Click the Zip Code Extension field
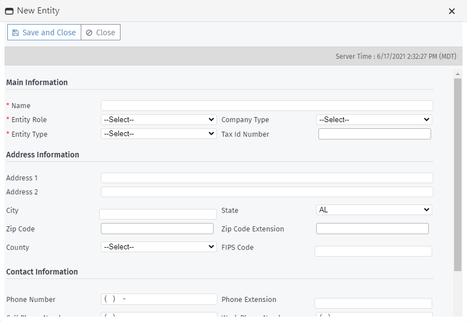This screenshot has height=321, width=467. pyautogui.click(x=372, y=229)
